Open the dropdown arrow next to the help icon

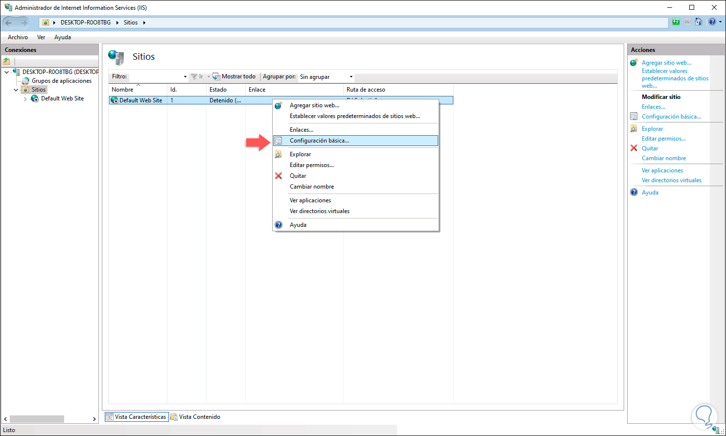tap(720, 22)
